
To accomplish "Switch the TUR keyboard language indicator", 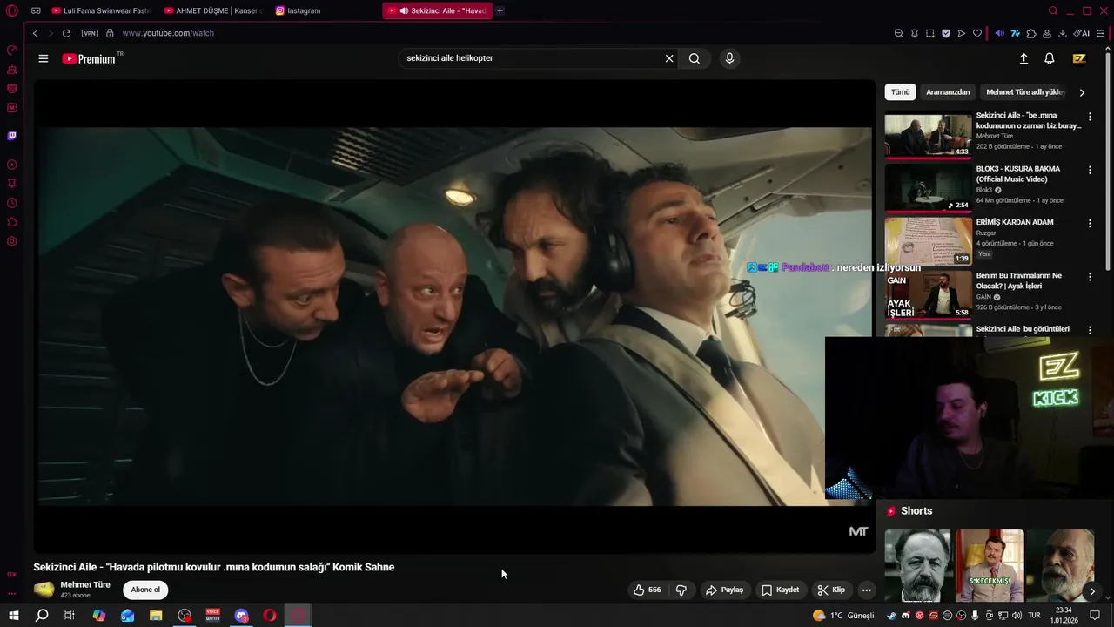I will click(1035, 616).
